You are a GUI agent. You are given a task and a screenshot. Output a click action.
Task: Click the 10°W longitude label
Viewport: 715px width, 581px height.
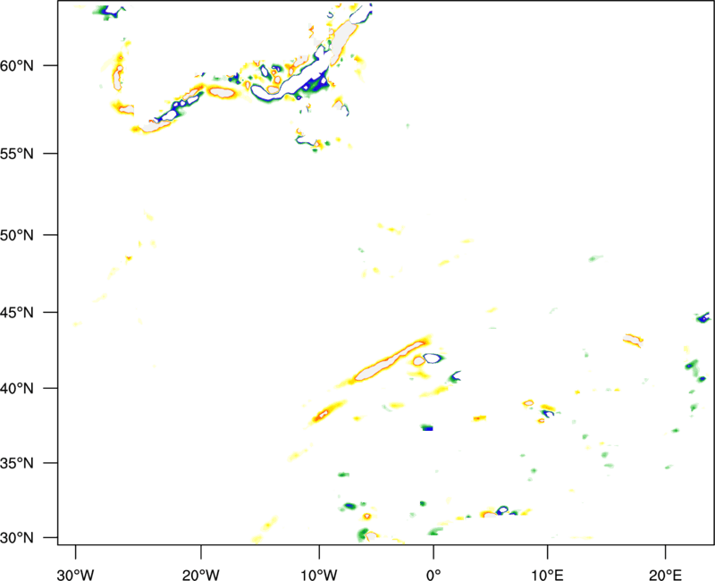[x=318, y=575]
